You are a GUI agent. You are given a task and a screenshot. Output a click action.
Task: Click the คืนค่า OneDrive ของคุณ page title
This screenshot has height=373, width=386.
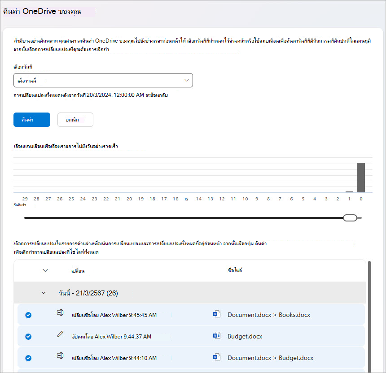point(42,11)
